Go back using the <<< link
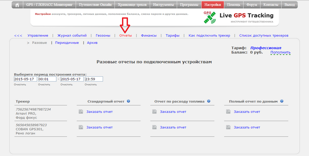The height and width of the screenshot is (156, 309). coord(18,35)
